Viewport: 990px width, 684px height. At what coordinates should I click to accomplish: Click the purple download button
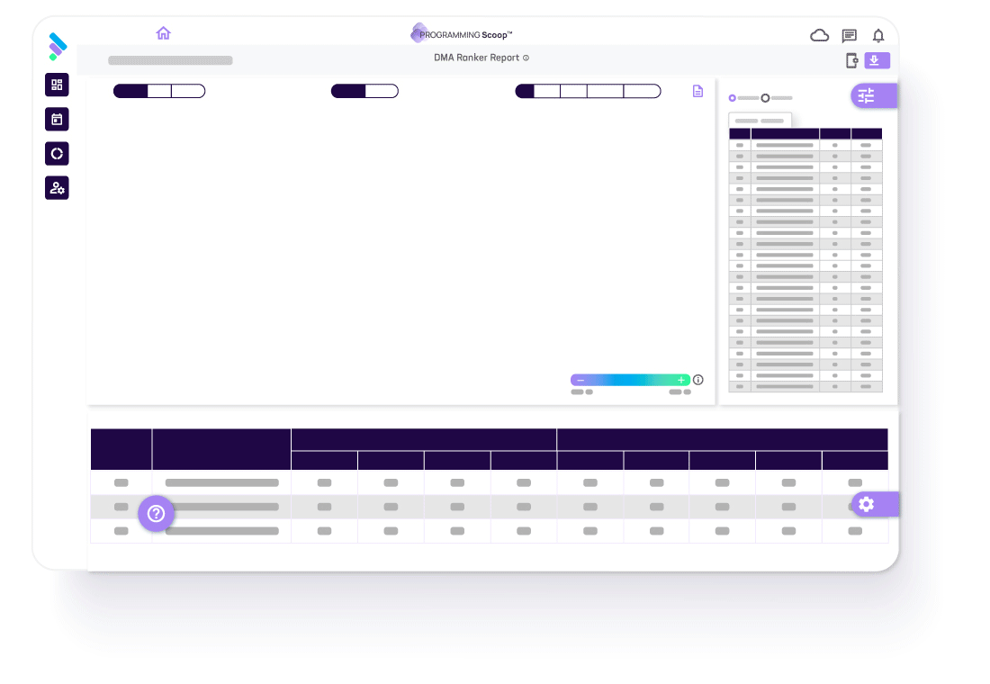click(877, 60)
